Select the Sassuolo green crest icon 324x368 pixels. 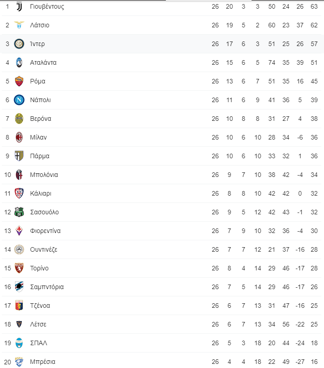[19, 212]
